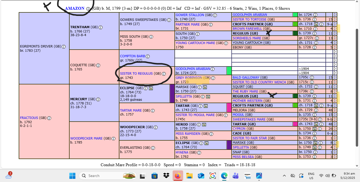Click info icon beside COMPTON BARB
360x182 pixels.
point(148,56)
